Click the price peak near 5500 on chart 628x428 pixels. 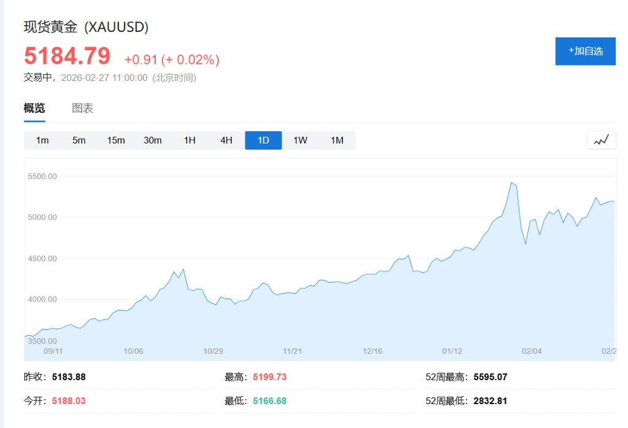511,183
